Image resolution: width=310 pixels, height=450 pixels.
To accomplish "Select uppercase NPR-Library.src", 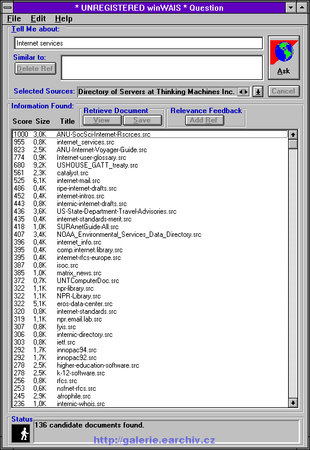I will coord(150,296).
